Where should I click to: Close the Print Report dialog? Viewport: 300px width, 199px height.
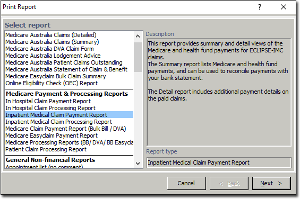(284, 7)
